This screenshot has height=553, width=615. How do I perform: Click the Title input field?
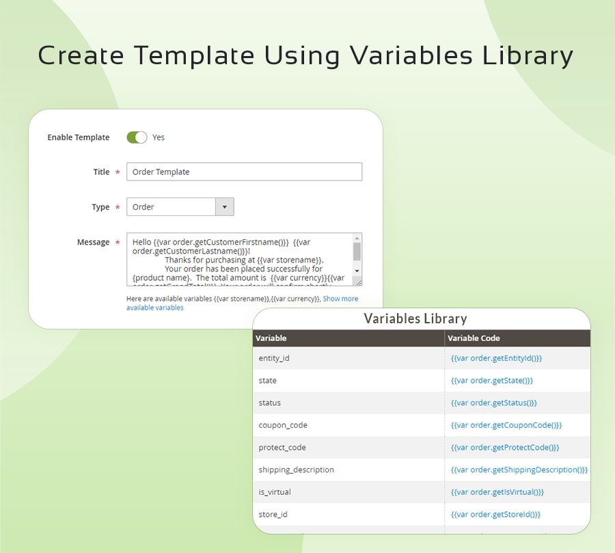244,172
